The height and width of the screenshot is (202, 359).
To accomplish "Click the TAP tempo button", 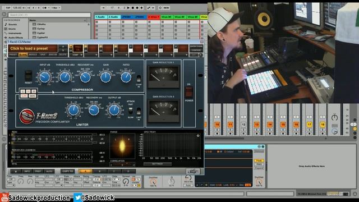I will pos(8,8).
